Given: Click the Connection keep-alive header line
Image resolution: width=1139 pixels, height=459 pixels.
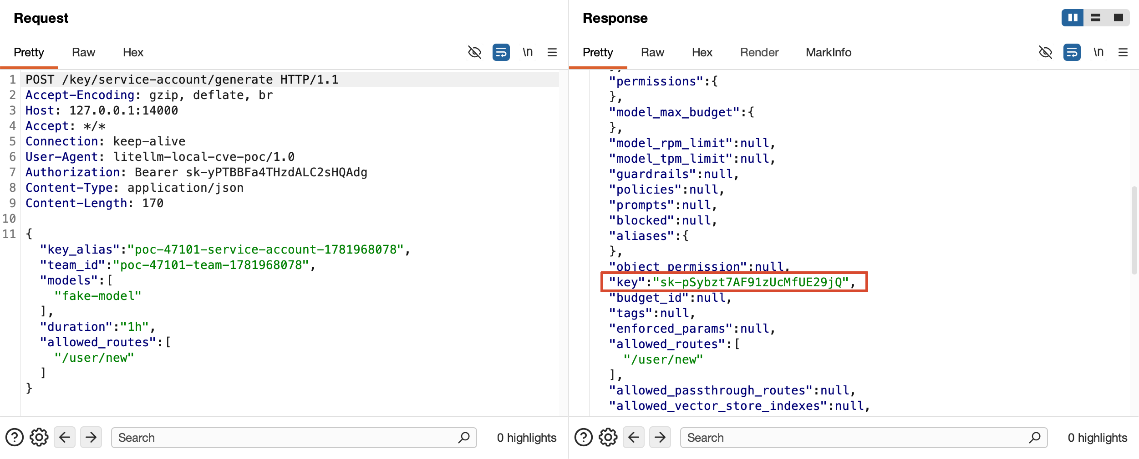Looking at the screenshot, I should click(x=106, y=142).
